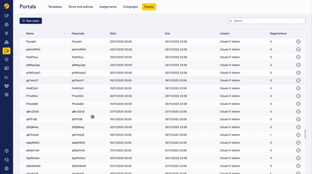312x174 pixels.
Task: Open the shield check sidebar icon
Action: click(7, 60)
